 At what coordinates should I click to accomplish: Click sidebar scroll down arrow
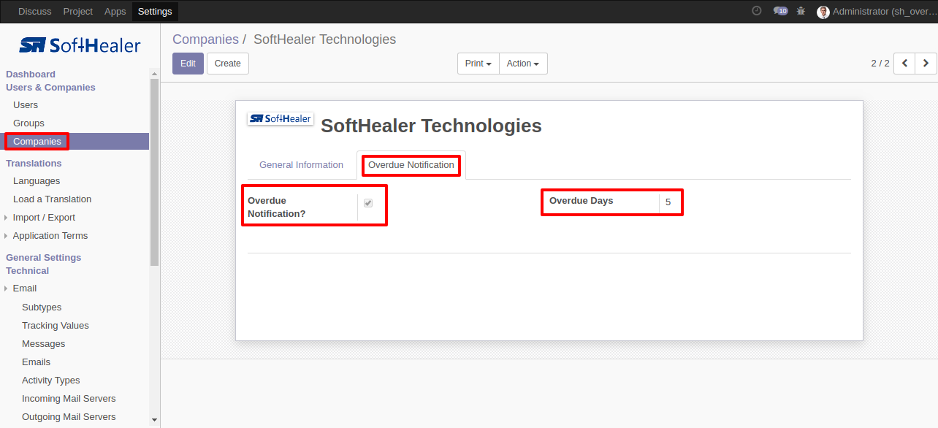(154, 420)
